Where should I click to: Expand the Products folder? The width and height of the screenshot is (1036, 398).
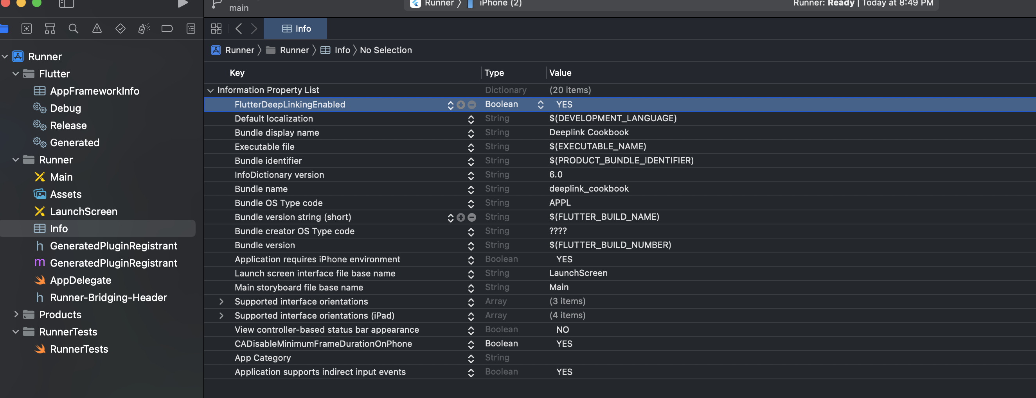tap(16, 314)
